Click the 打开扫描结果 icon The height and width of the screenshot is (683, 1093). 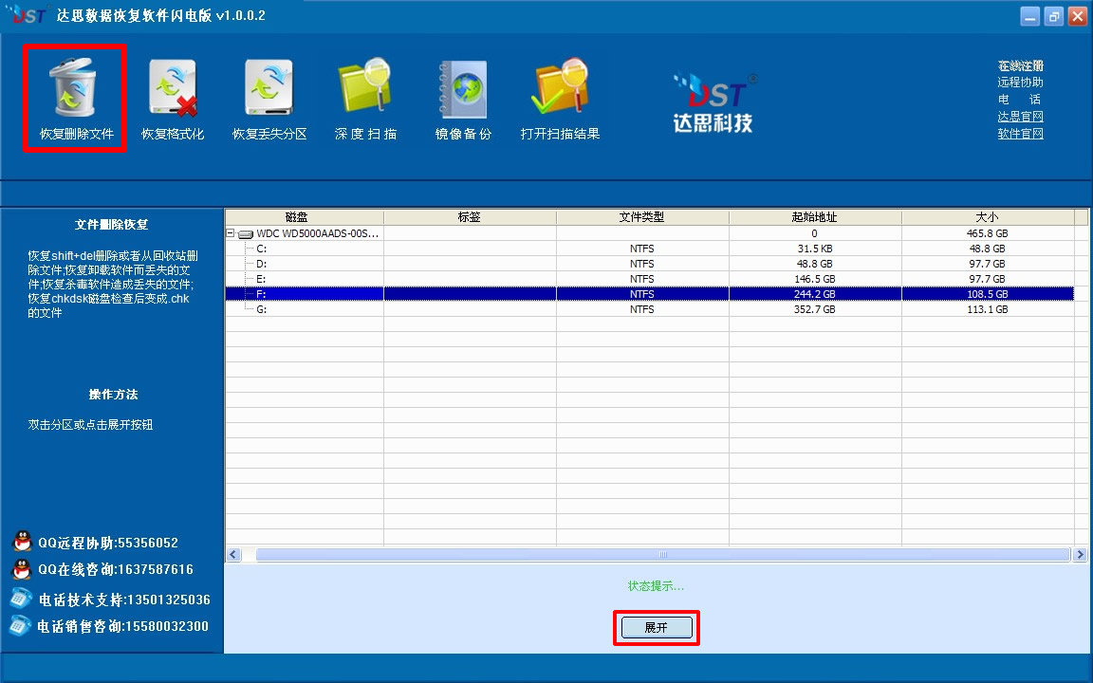(561, 85)
